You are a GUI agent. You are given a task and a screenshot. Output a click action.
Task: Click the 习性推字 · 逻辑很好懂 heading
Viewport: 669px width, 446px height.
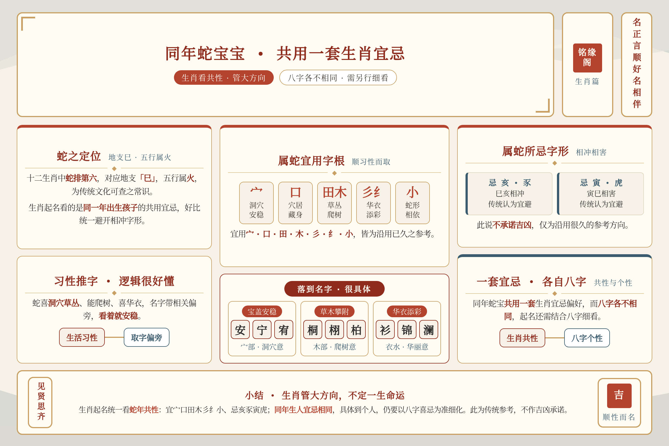(114, 281)
